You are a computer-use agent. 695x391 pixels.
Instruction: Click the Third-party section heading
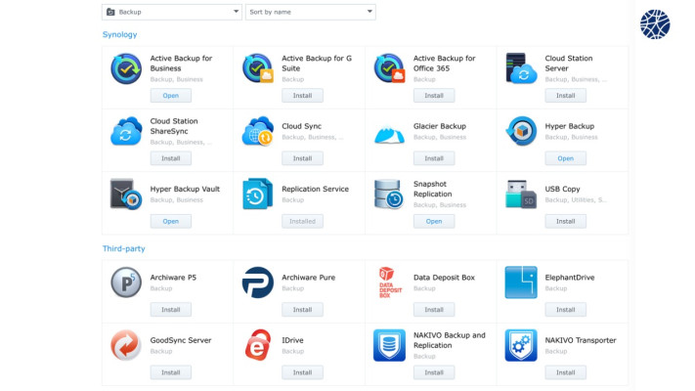pos(124,248)
